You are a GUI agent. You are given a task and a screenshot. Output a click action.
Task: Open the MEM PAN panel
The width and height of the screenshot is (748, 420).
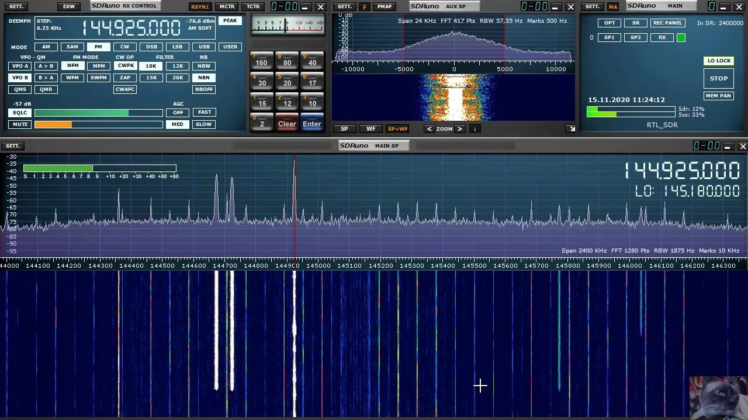(719, 96)
